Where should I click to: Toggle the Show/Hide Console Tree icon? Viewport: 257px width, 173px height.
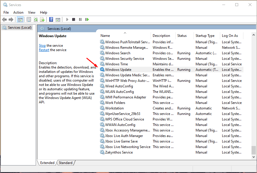coord(20,20)
